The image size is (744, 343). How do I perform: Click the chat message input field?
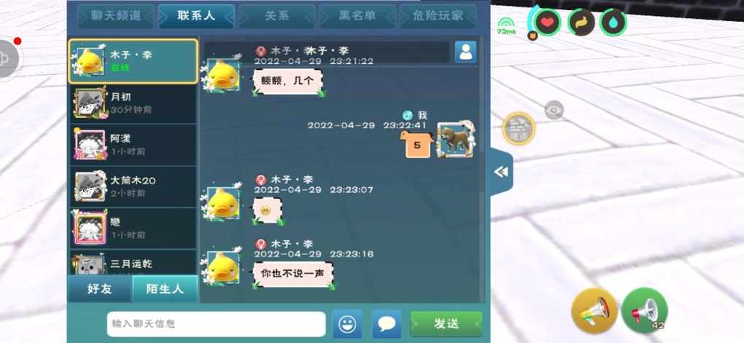click(217, 324)
